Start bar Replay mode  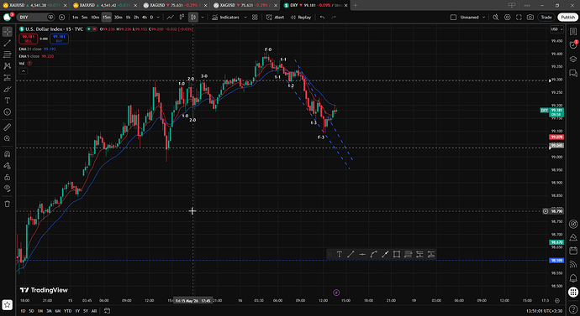(301, 18)
